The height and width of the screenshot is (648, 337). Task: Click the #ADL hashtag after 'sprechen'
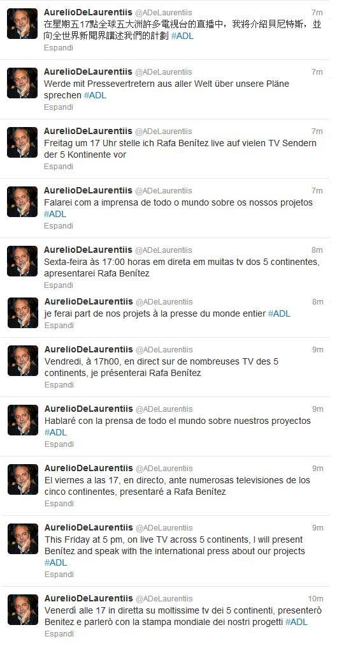(95, 95)
